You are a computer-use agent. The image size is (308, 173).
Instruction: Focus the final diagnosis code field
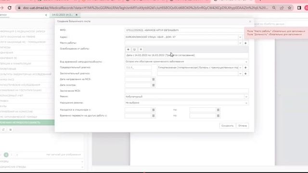coord(138,74)
